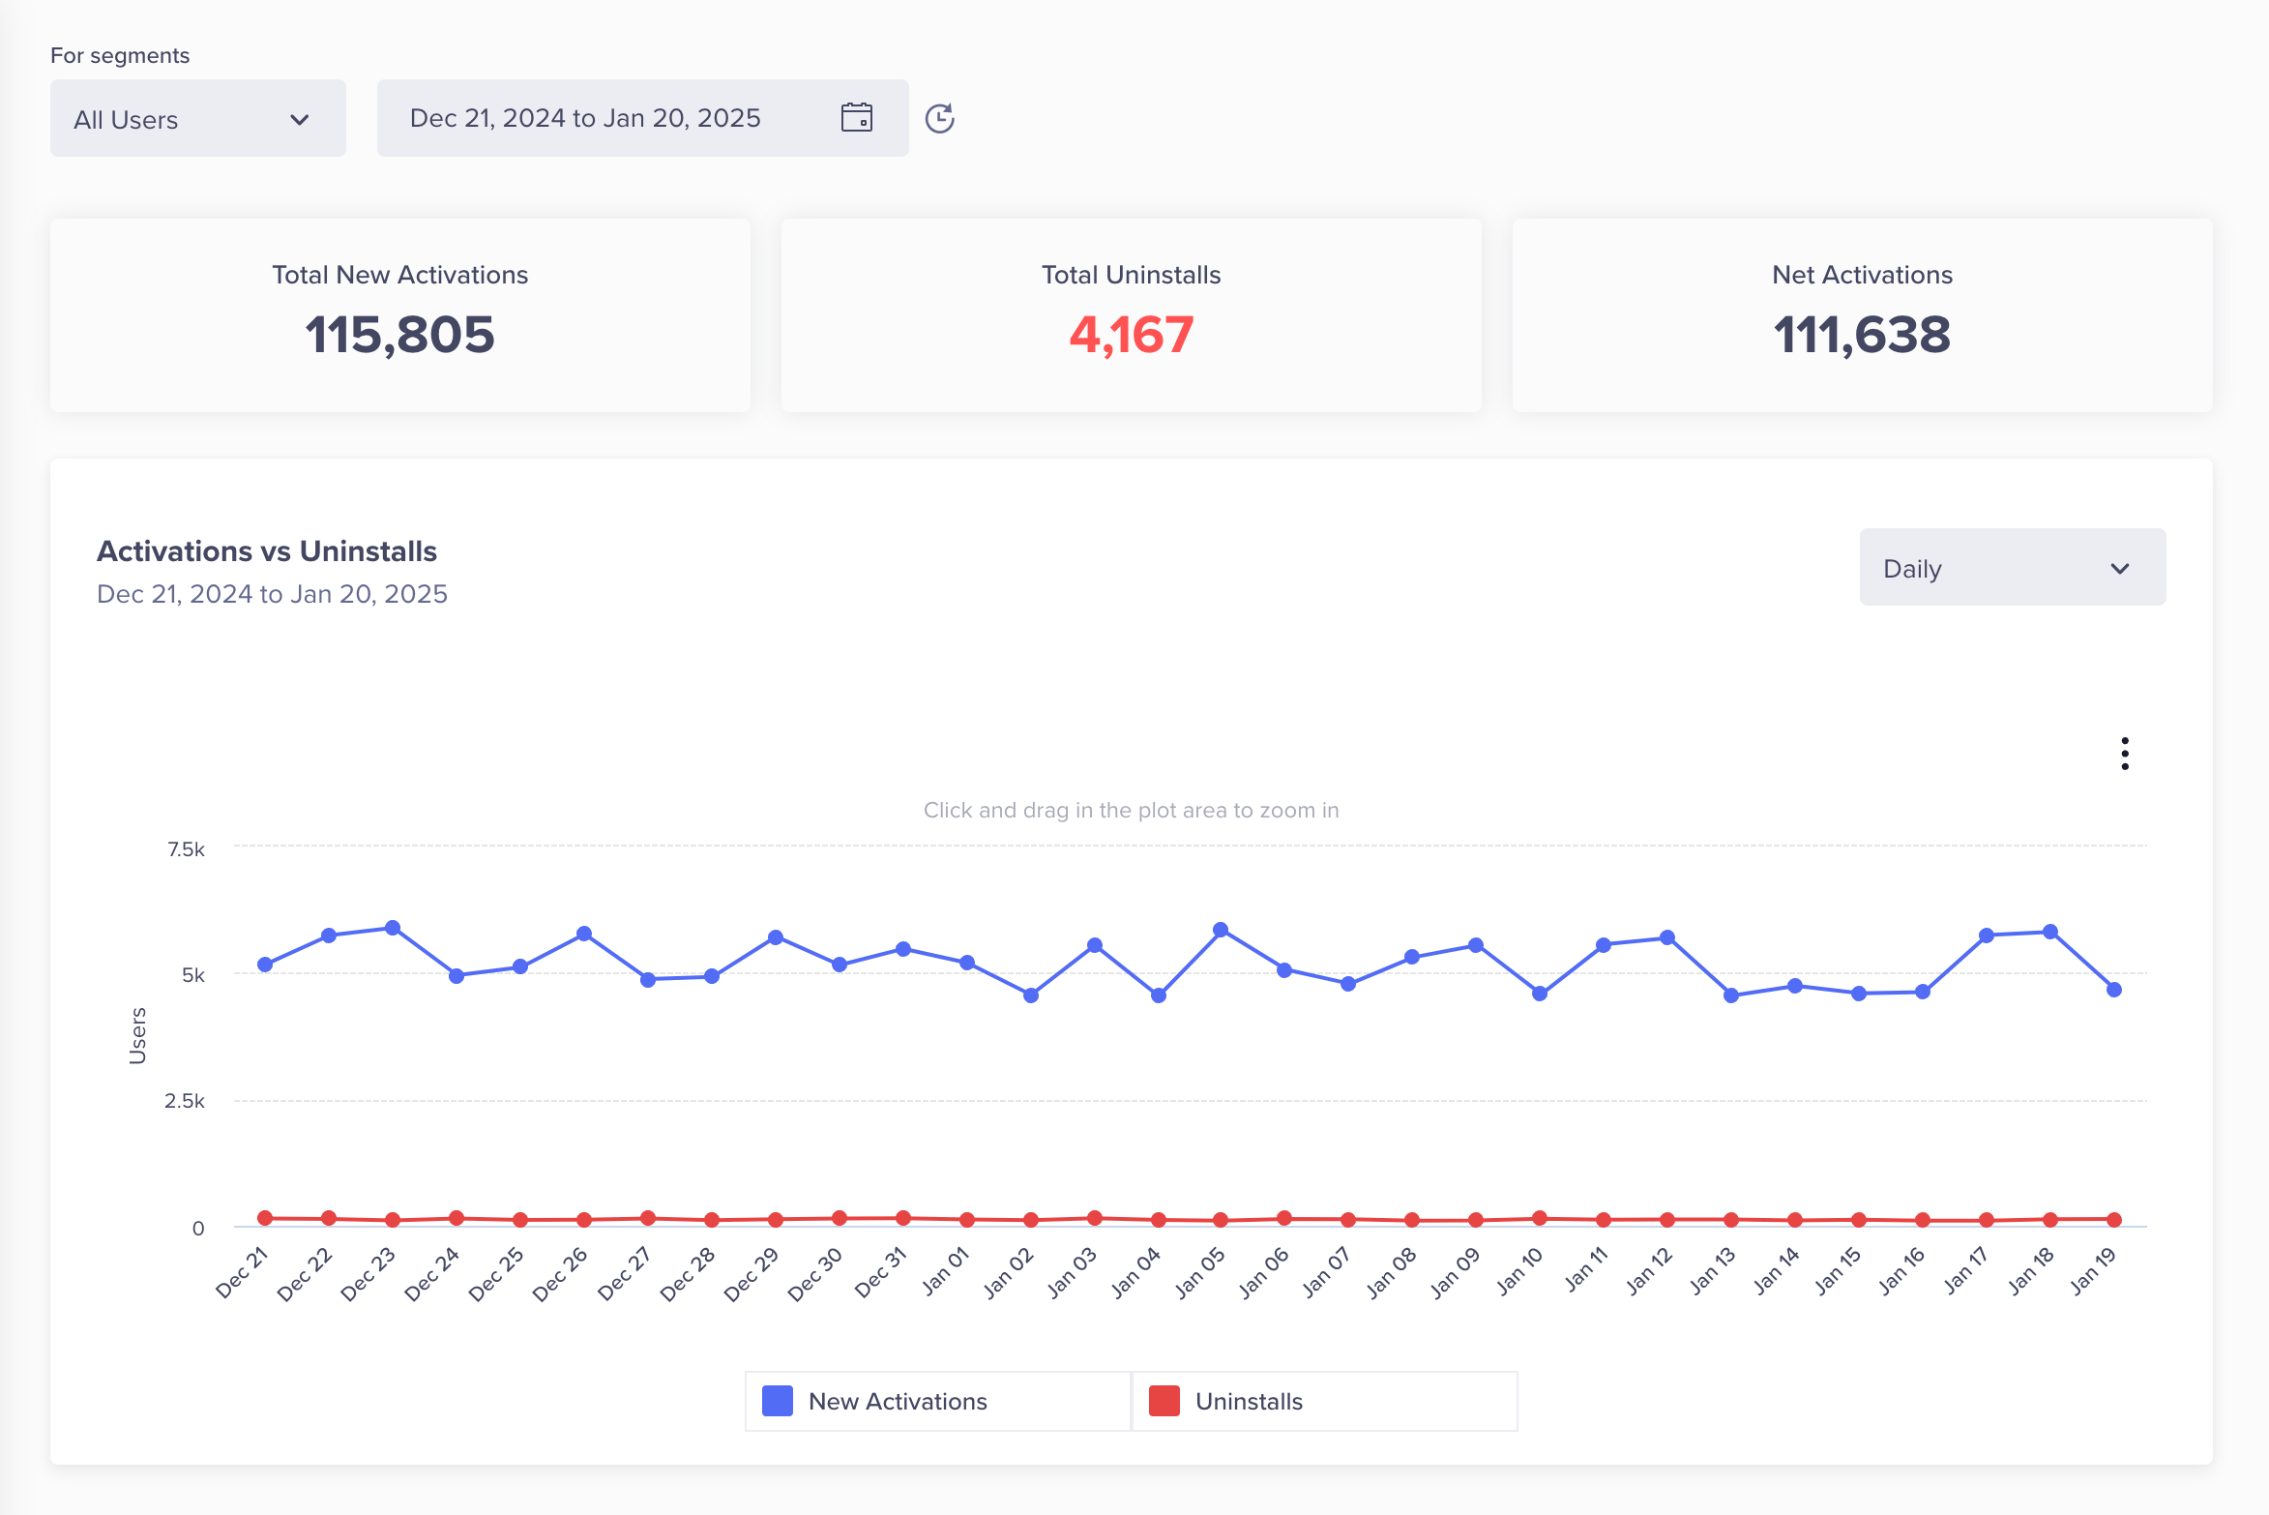Click the red Uninstalls color swatch

coord(1164,1401)
